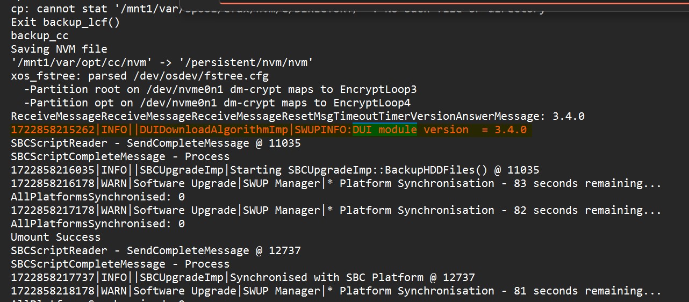
Task: Click the 'version = 3.4.0' text in the orange line
Action: pyautogui.click(x=475, y=130)
